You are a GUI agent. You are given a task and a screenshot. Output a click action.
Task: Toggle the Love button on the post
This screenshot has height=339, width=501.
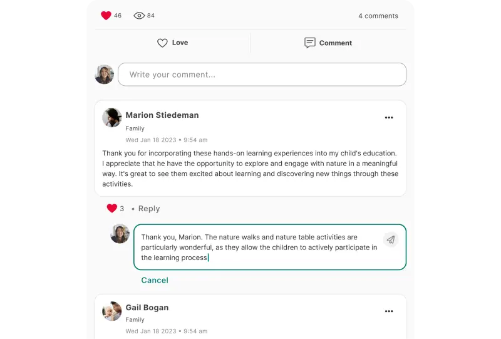[x=173, y=43]
